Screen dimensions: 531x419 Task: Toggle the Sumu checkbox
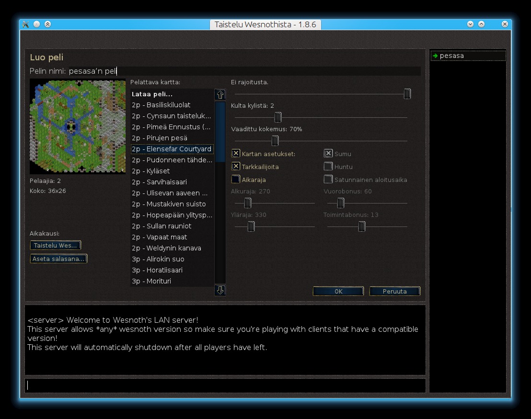pos(328,154)
